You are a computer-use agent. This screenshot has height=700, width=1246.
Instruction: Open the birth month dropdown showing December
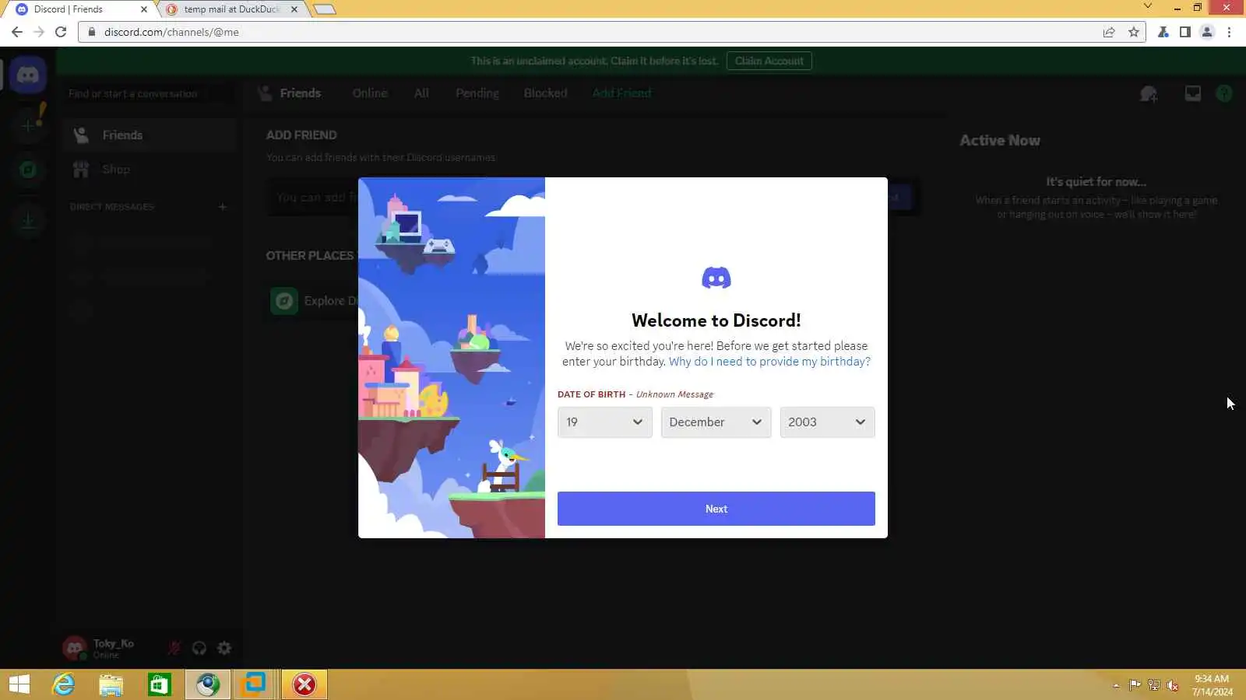(716, 422)
